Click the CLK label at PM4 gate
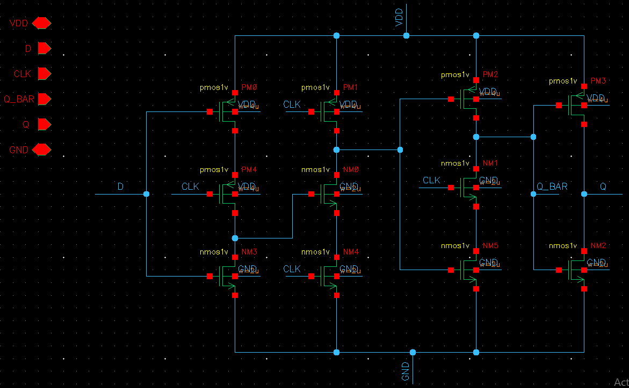The width and height of the screenshot is (629, 388). 190,186
